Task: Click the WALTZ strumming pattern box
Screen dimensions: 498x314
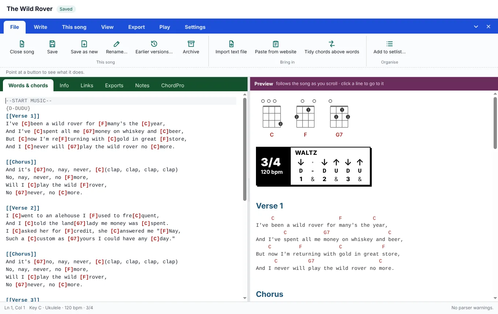Action: 313,166
